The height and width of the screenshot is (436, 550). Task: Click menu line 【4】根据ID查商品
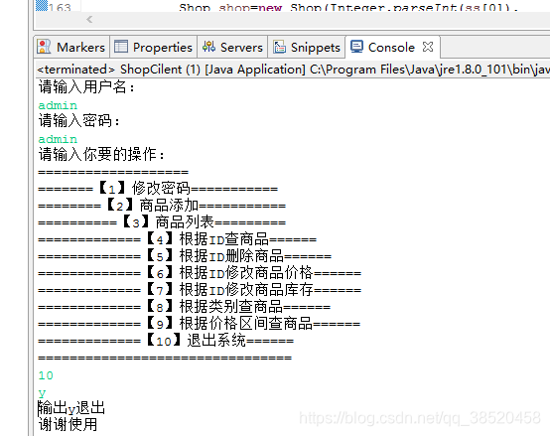tap(177, 239)
